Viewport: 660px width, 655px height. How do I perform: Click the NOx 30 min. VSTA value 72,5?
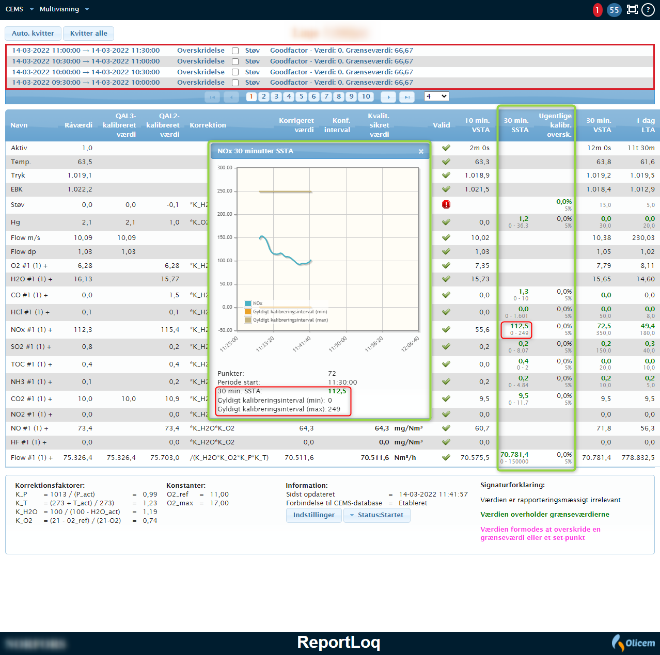(604, 326)
